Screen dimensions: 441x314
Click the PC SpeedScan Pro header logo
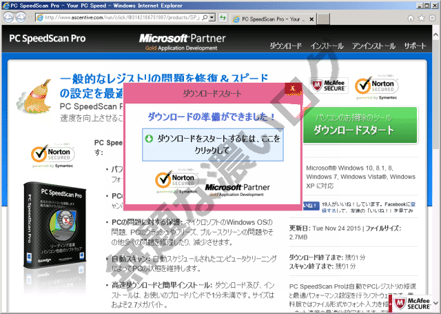click(48, 38)
